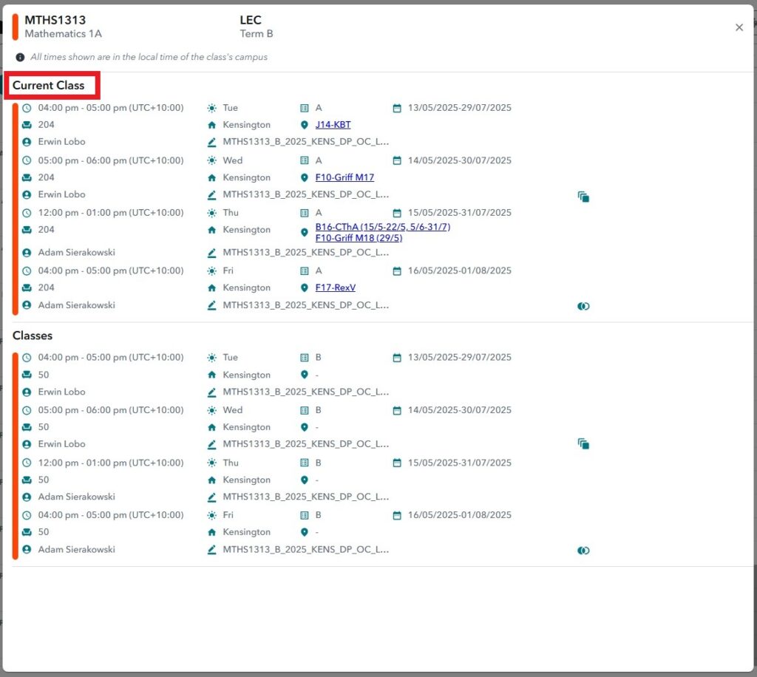Screen dimensions: 757x677
Task: Click overlapping circles icon in Current Class section
Action: pos(583,306)
